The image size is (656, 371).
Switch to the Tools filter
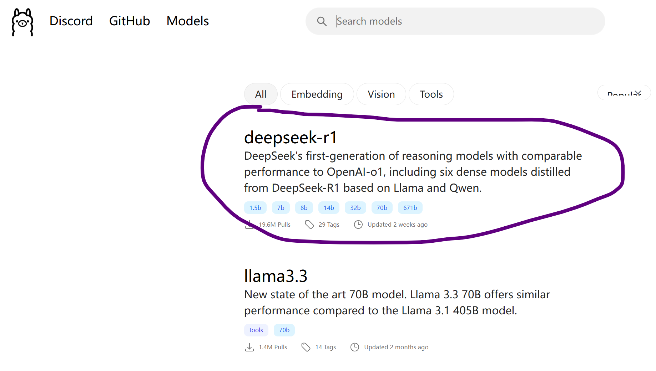431,94
